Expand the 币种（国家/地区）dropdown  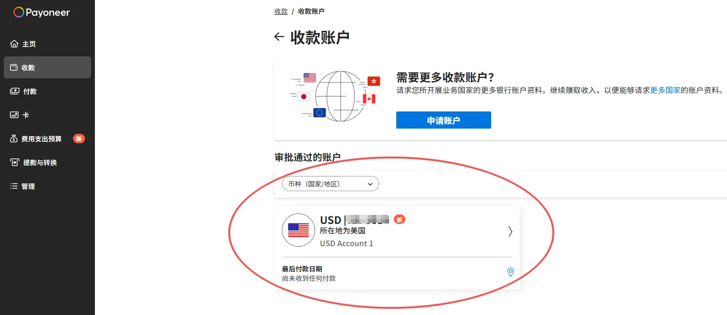point(330,184)
